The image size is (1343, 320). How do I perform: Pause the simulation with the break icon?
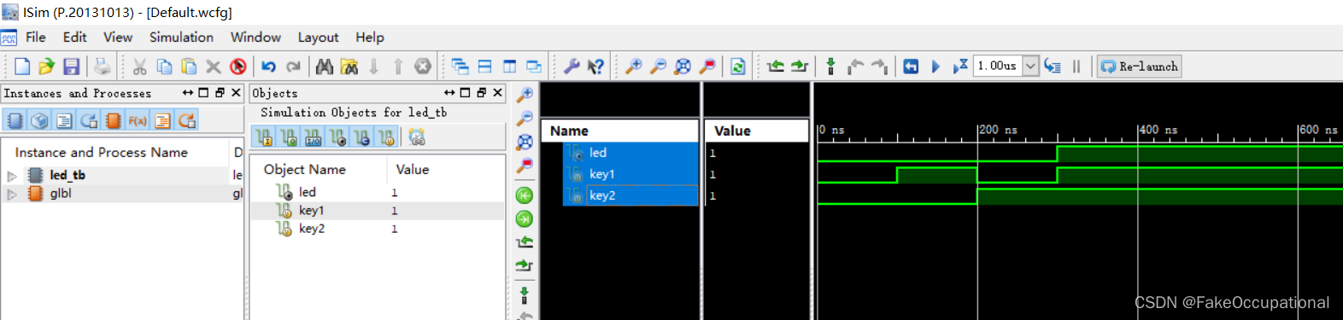point(1076,67)
